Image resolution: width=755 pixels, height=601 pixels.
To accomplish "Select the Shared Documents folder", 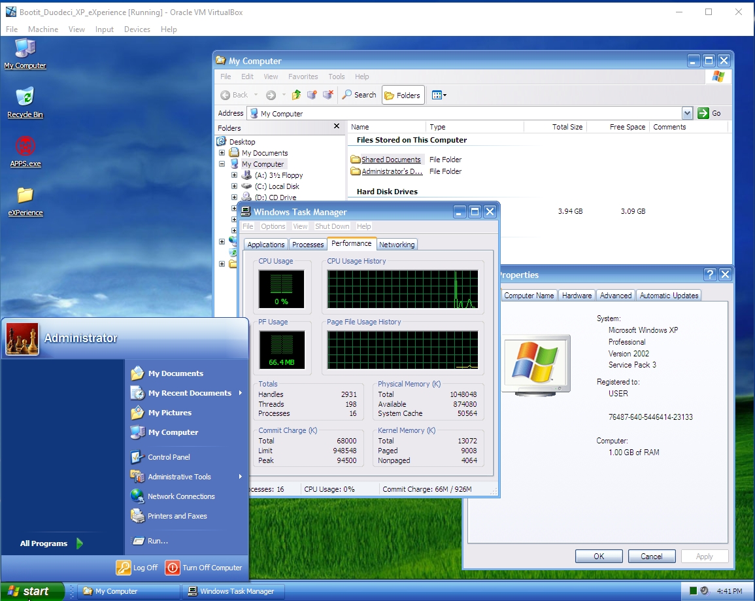I will (386, 160).
